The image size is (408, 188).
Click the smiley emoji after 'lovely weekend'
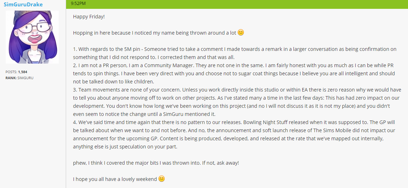tap(162, 179)
